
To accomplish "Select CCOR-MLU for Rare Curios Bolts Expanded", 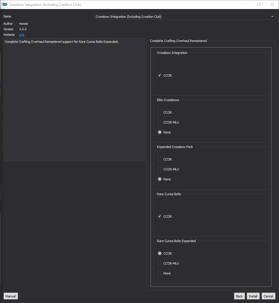I will (x=160, y=263).
